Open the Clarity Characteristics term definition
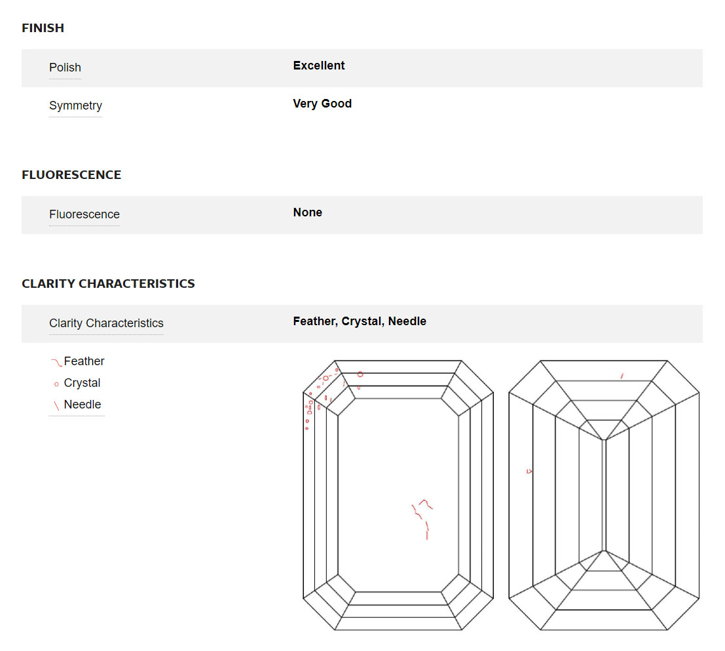 (x=106, y=323)
